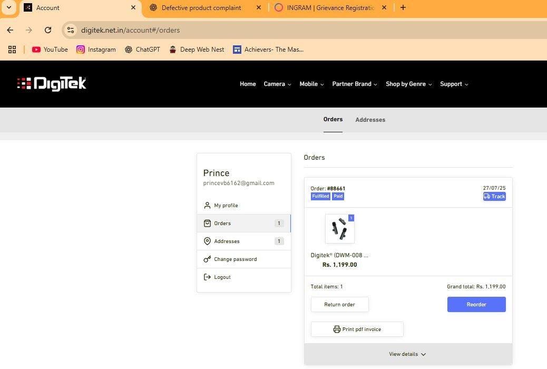Reload the page with the refresh icon
This screenshot has width=547, height=369.
click(48, 30)
